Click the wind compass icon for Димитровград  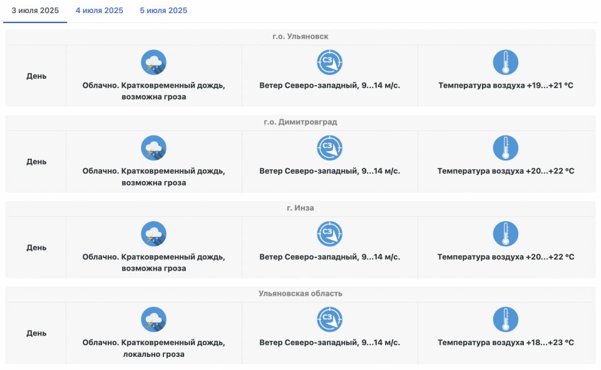[x=329, y=148]
